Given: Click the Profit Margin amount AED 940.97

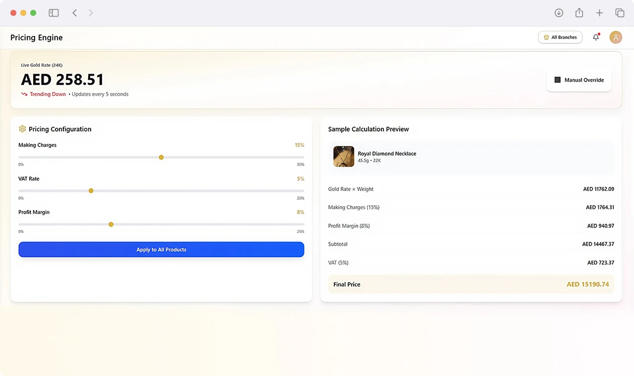Looking at the screenshot, I should (x=601, y=226).
